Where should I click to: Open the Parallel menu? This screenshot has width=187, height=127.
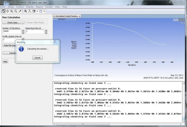tap(49, 7)
